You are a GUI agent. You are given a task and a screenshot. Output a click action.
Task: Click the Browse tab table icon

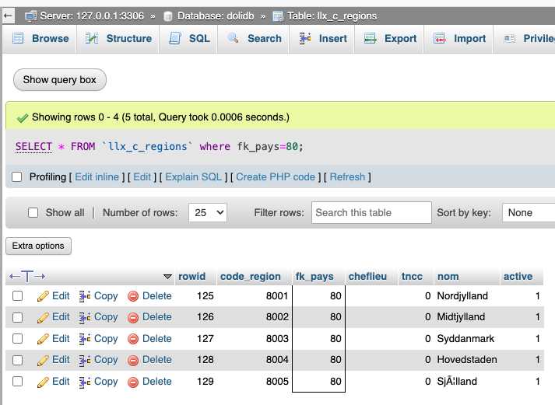click(x=18, y=38)
